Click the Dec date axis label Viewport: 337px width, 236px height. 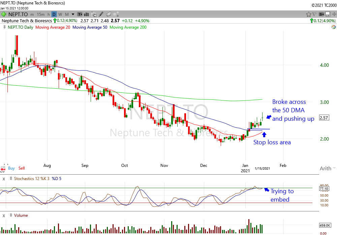coord(204,165)
